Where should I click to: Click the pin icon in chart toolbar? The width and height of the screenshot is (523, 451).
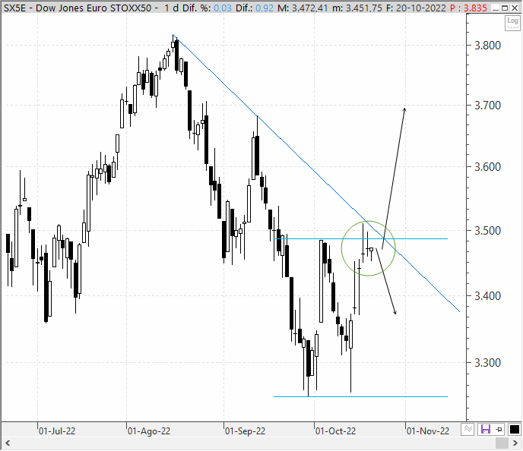(x=499, y=429)
